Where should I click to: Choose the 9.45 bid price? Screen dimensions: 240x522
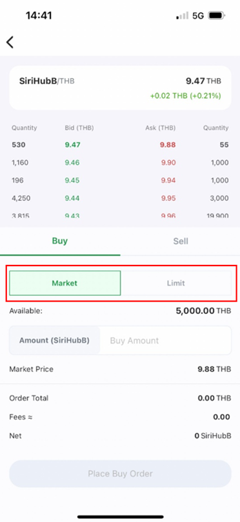click(x=73, y=180)
